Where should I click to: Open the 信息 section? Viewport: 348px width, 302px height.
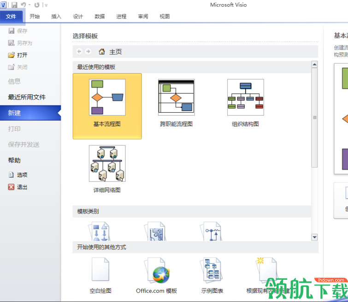pyautogui.click(x=14, y=81)
